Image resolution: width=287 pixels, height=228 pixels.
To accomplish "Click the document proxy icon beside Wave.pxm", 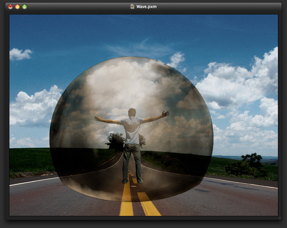I will click(132, 7).
